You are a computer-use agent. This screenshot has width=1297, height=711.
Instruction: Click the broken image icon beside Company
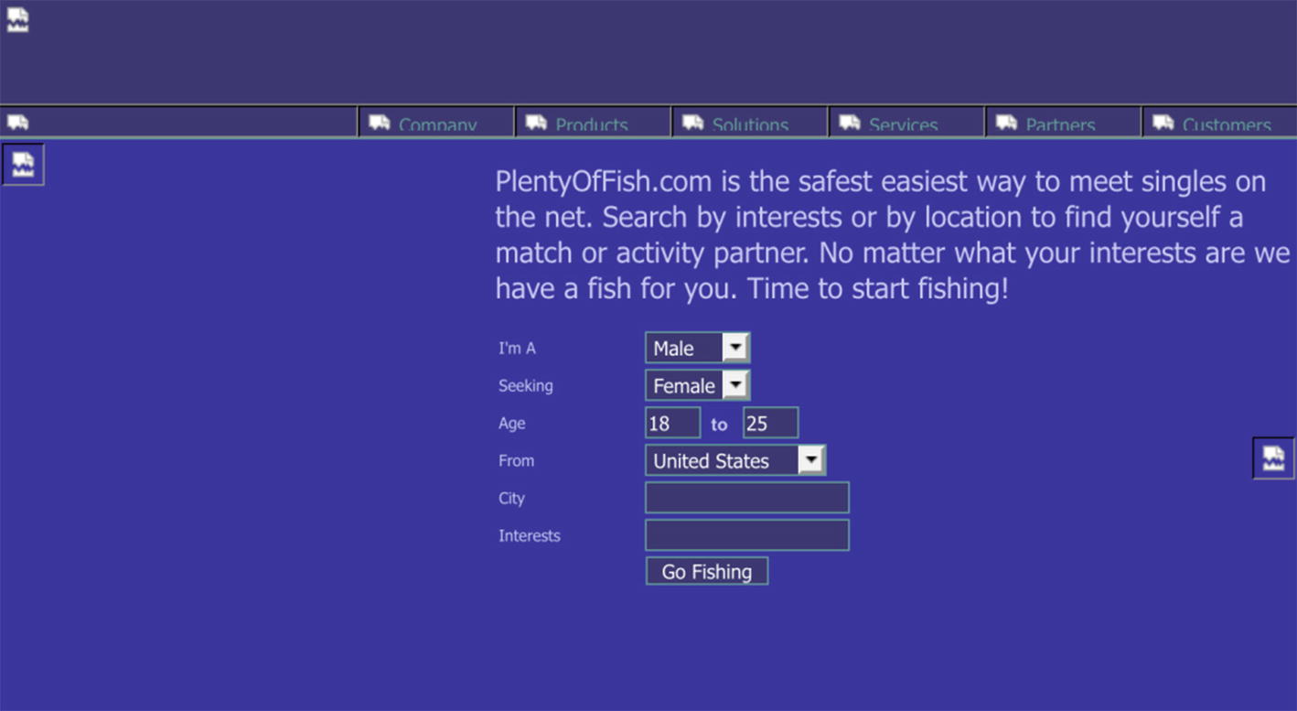click(x=380, y=122)
